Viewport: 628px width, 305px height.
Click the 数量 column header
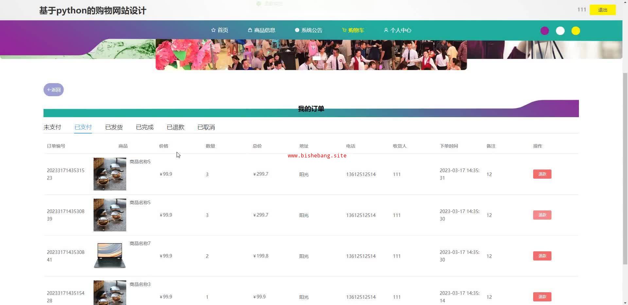210,146
